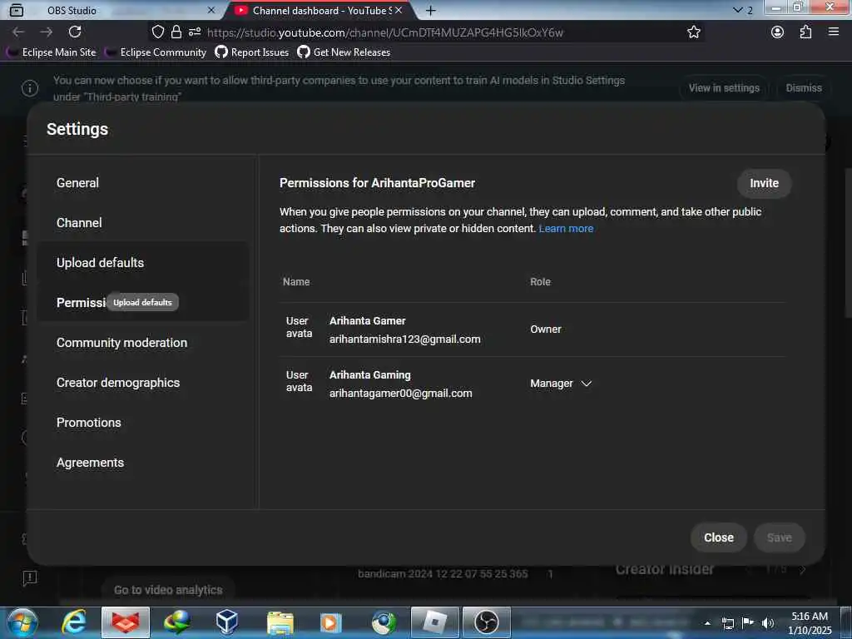Image resolution: width=852 pixels, height=639 pixels.
Task: Open the send feedback icon in Studio sidebar
Action: click(x=29, y=577)
